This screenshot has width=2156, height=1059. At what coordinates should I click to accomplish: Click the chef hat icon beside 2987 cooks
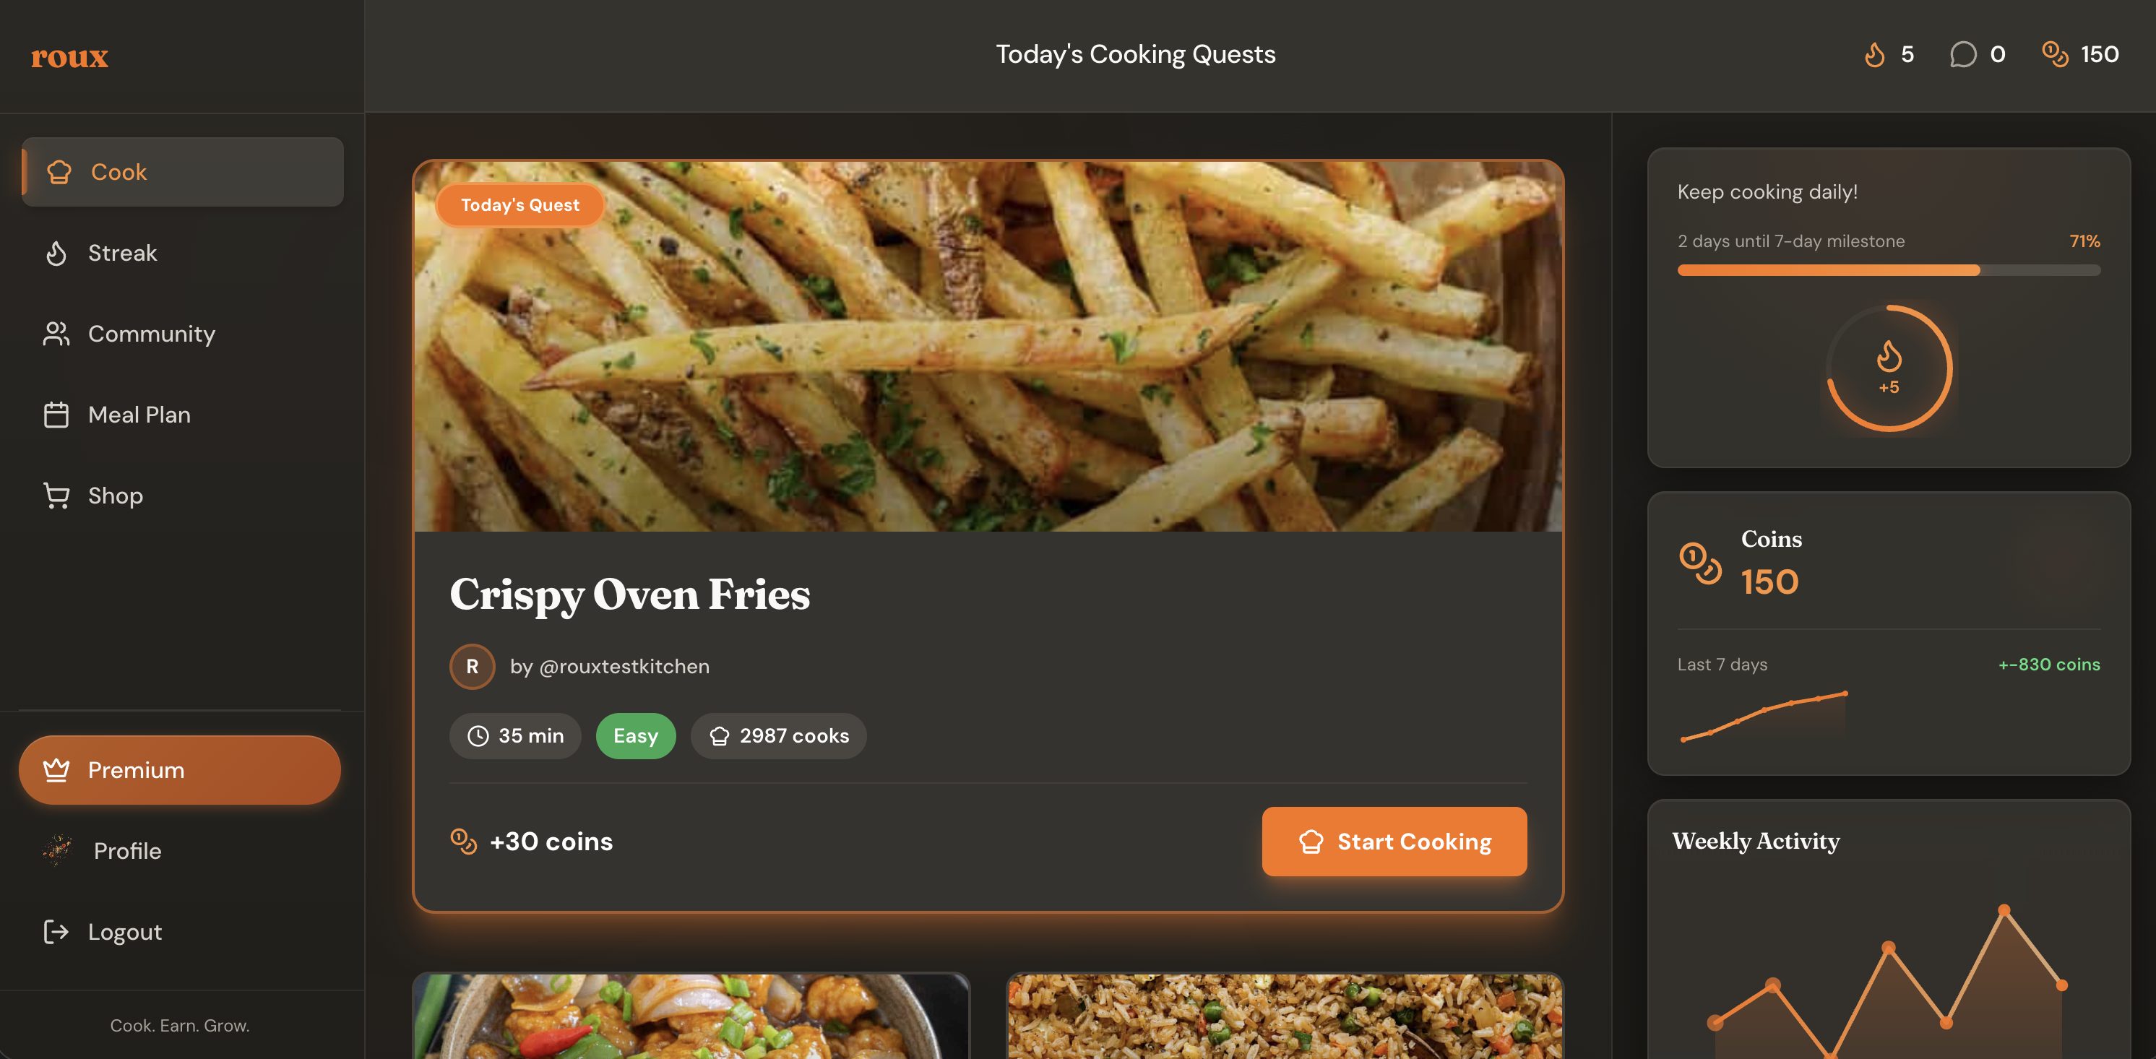719,736
